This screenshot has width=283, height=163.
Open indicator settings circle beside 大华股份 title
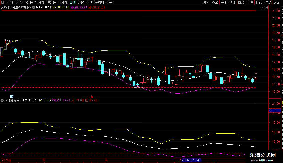(34, 8)
